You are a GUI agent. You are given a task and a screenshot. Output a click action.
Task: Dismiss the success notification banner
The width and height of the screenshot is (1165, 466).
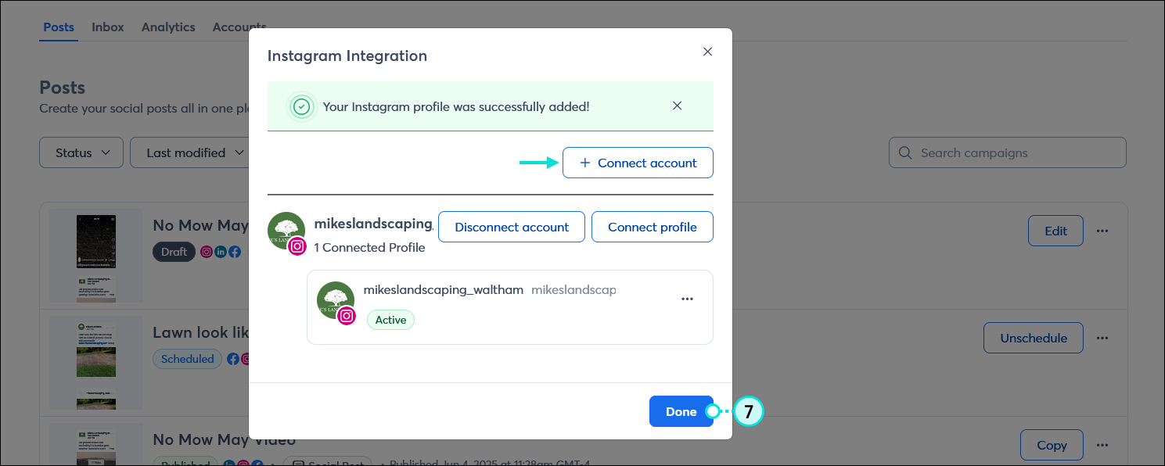click(677, 105)
